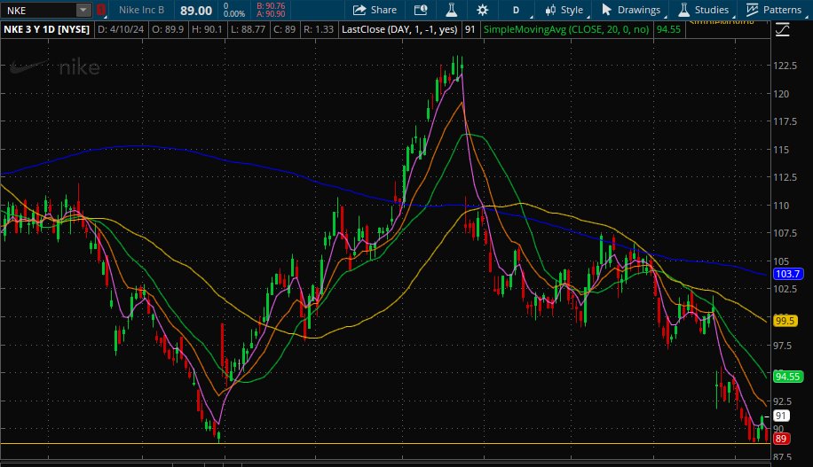Click the Nike Inc B company name
This screenshot has height=467, width=813.
141,10
